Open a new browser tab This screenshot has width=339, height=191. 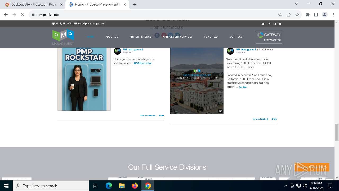(135, 5)
